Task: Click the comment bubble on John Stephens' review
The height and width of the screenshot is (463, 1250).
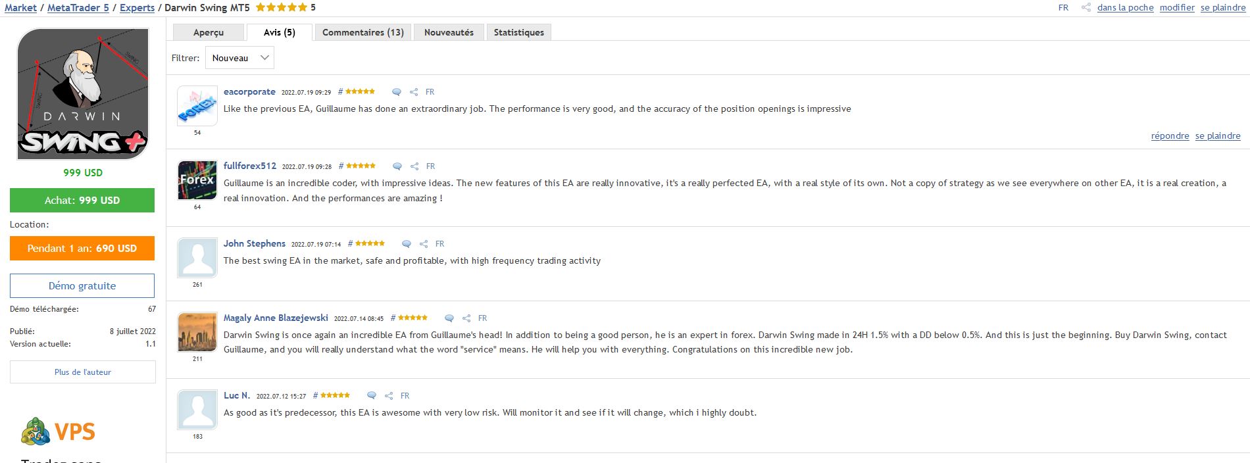Action: pyautogui.click(x=407, y=244)
